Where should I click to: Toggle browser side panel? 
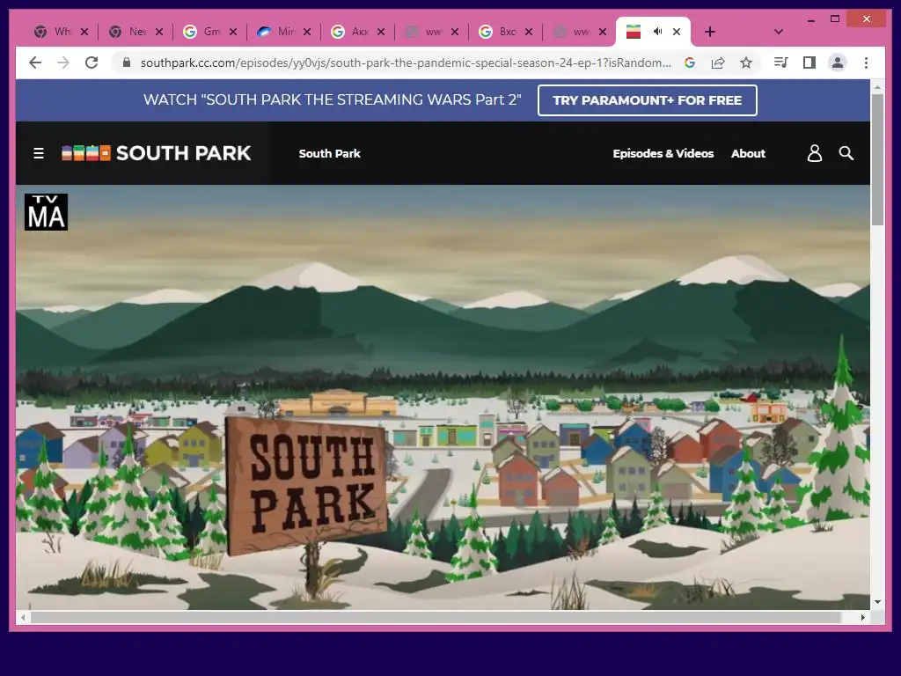[x=809, y=62]
